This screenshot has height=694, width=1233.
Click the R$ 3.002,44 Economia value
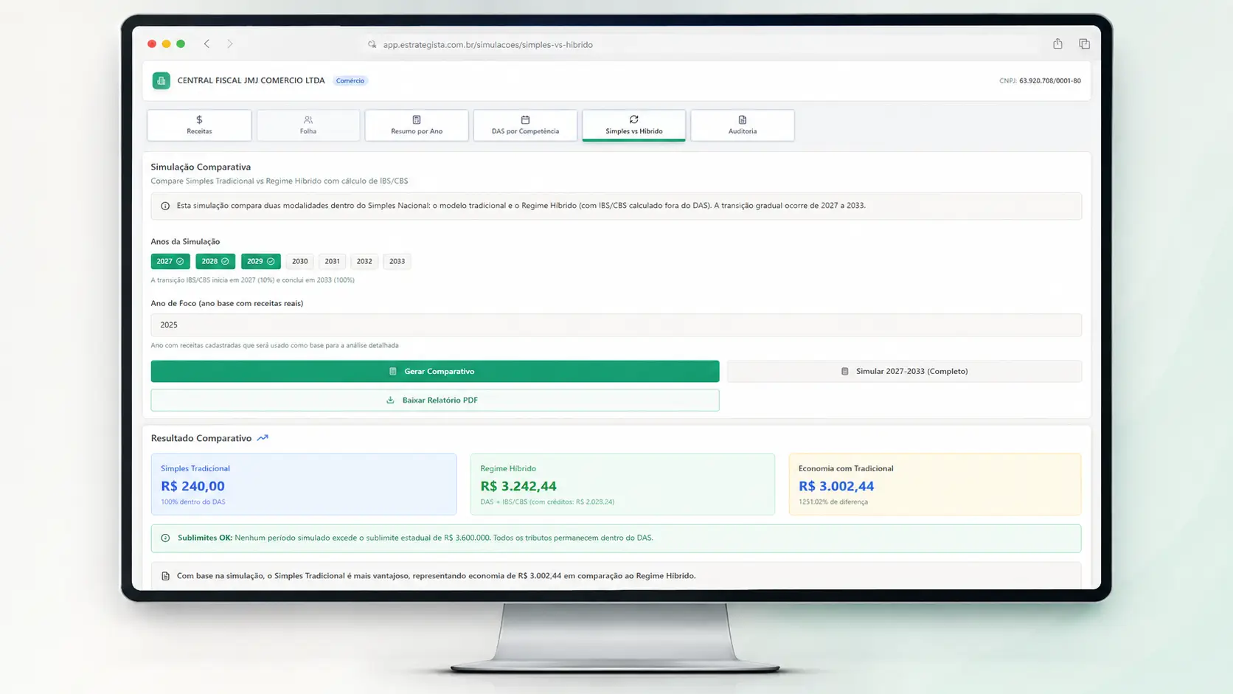pos(836,486)
